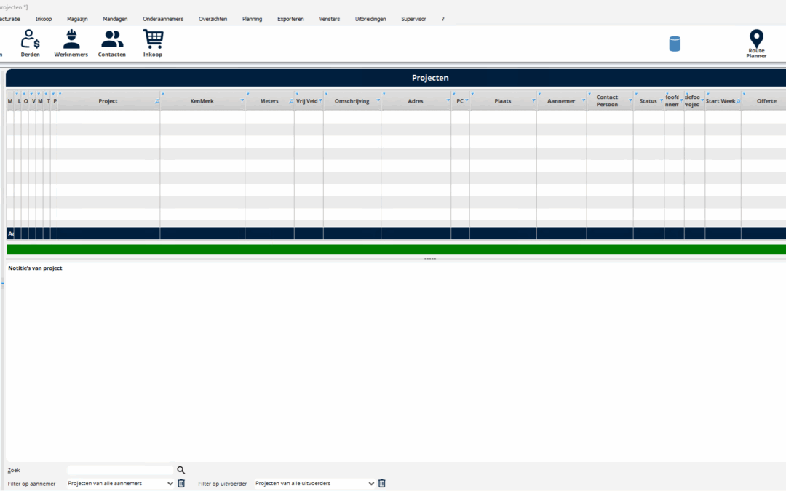Open the Derden module icon
Screen dimensions: 786x491
(x=30, y=40)
